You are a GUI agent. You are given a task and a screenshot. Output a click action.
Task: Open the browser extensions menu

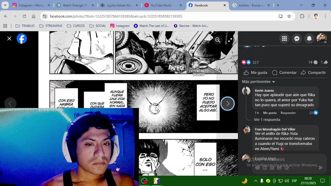[x=302, y=16]
